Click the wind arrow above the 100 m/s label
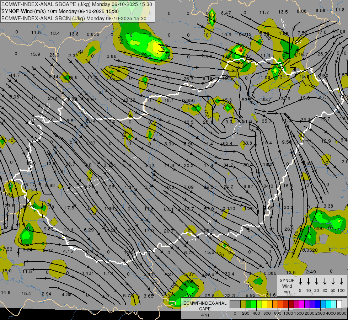Screen dimensions: 348x320 tap(341, 281)
